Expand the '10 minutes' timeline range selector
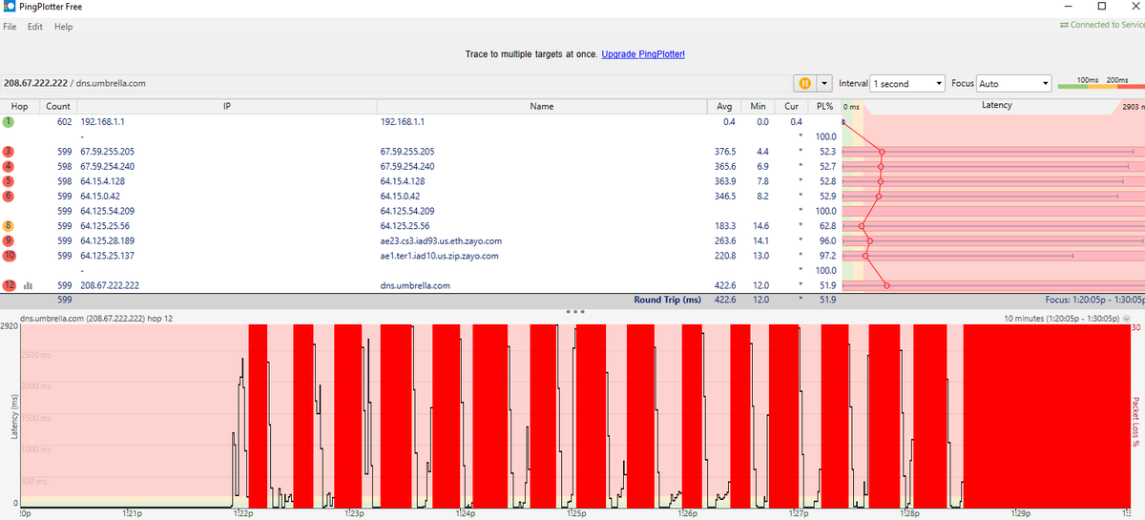Image resolution: width=1145 pixels, height=520 pixels. click(x=1127, y=319)
